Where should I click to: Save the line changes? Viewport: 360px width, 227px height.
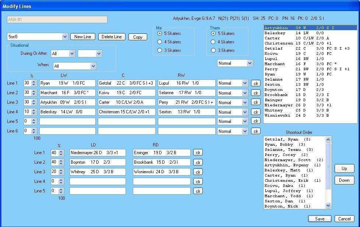coord(320,219)
